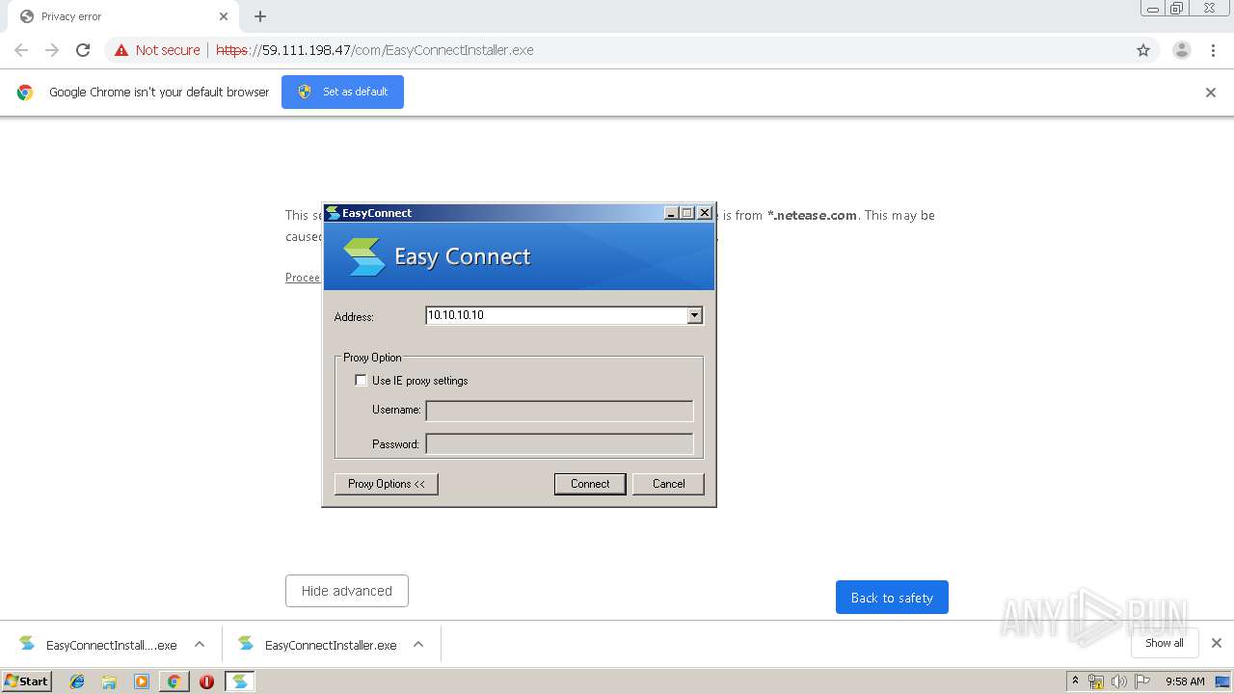
Task: Click the EasyConnect title bar icon
Action: pos(333,213)
